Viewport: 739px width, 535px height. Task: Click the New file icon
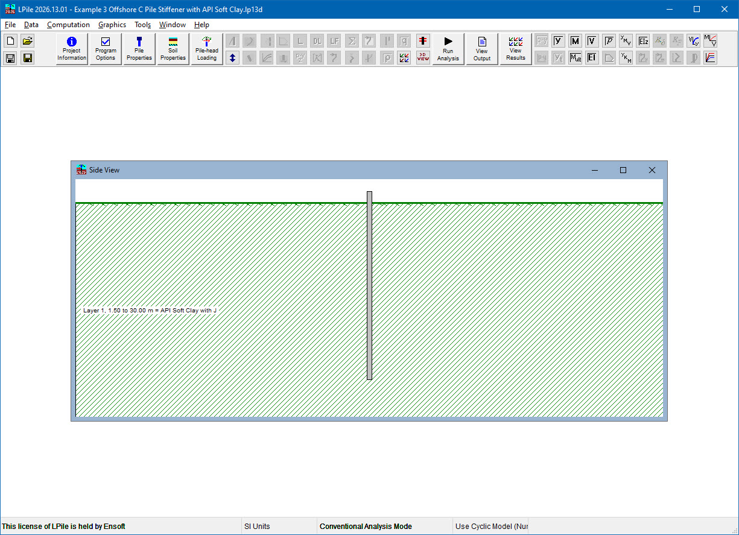click(x=10, y=41)
